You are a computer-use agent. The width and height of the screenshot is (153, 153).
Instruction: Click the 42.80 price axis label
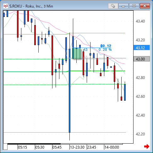click(140, 78)
